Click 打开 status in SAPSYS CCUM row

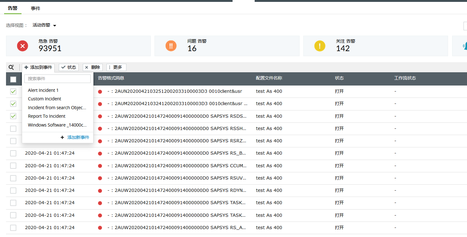(x=339, y=166)
